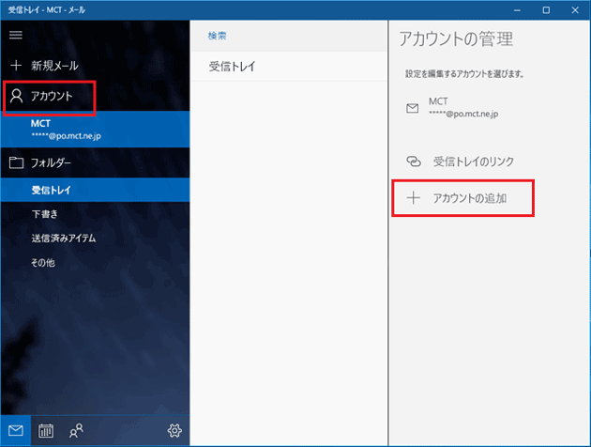Open the People app icon

(x=77, y=430)
